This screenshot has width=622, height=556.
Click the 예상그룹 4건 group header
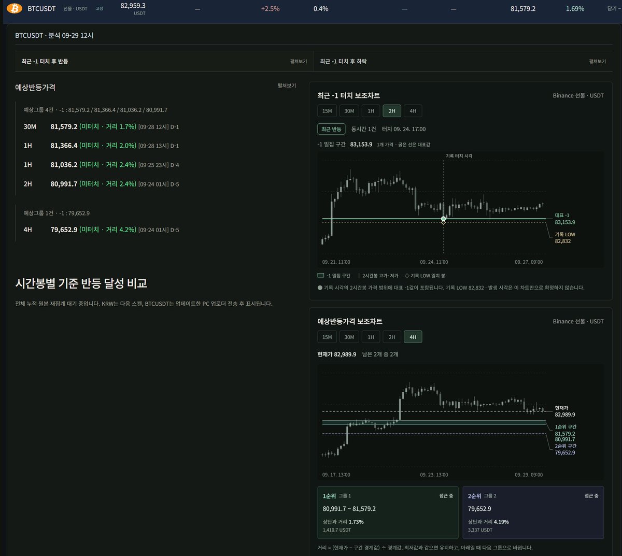pyautogui.click(x=95, y=110)
